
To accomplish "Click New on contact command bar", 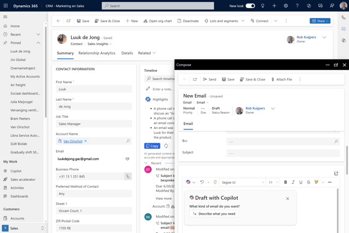I will tap(132, 21).
